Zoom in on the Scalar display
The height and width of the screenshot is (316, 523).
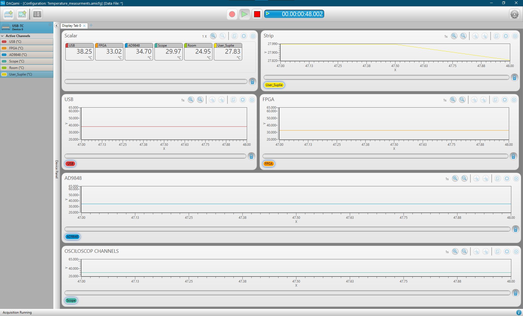pos(213,36)
